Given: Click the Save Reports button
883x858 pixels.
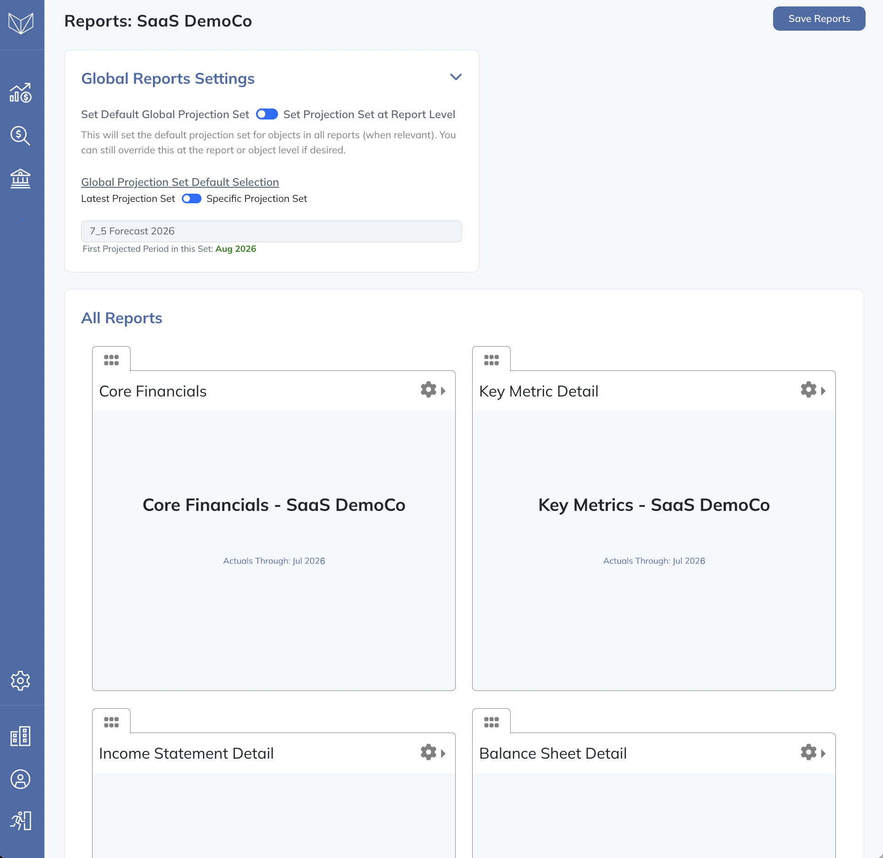Looking at the screenshot, I should click(x=819, y=19).
